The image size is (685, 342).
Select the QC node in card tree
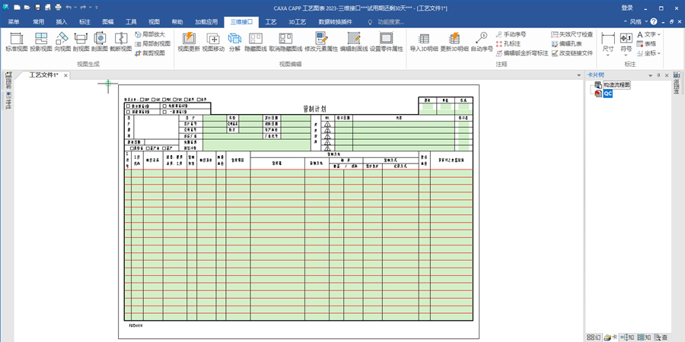point(607,93)
